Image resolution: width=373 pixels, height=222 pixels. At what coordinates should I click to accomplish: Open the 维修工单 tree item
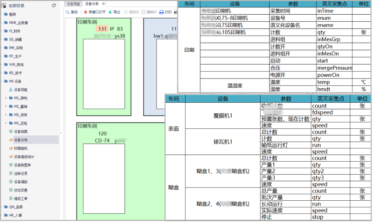[x=21, y=199]
